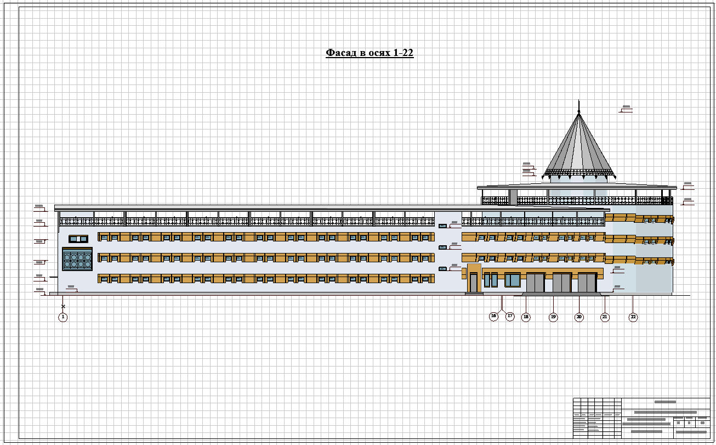This screenshot has height=445, width=716.
Task: Click axis bubble number 16
Action: coord(494,316)
